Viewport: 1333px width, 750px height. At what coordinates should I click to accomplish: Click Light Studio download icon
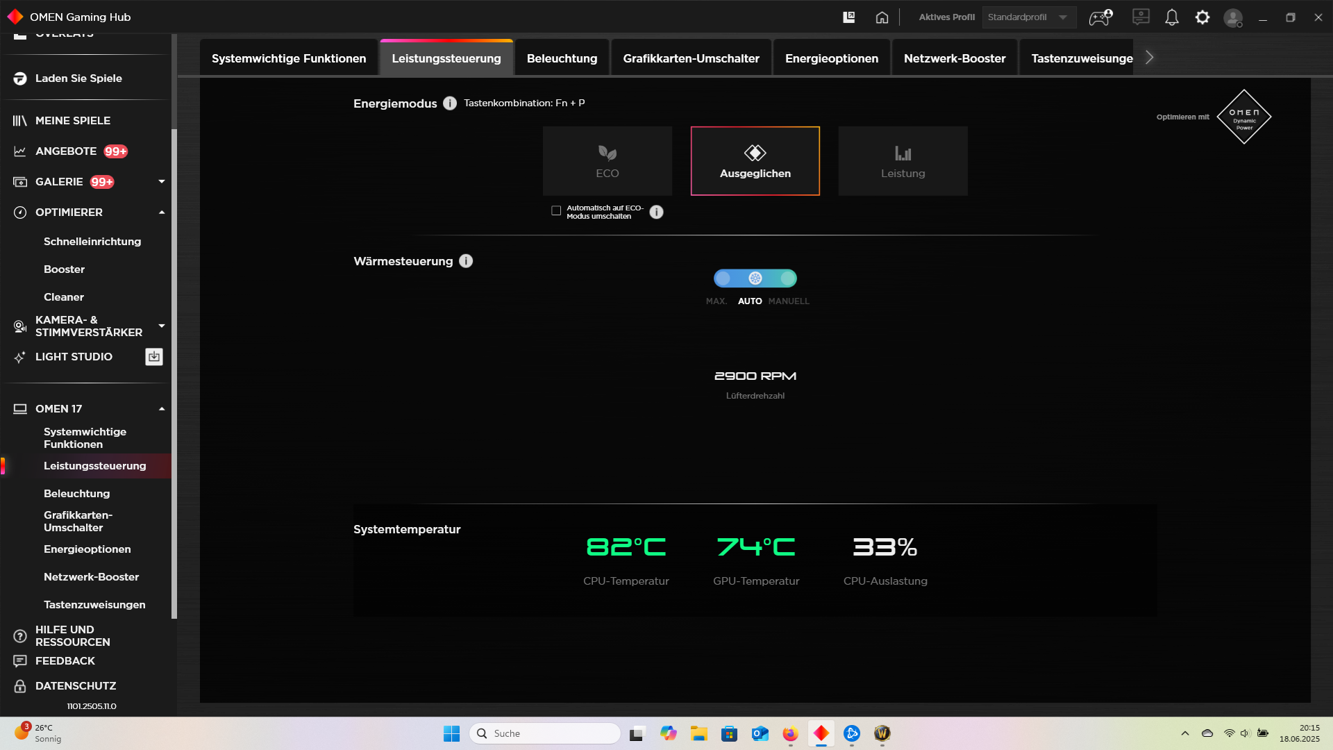(154, 357)
